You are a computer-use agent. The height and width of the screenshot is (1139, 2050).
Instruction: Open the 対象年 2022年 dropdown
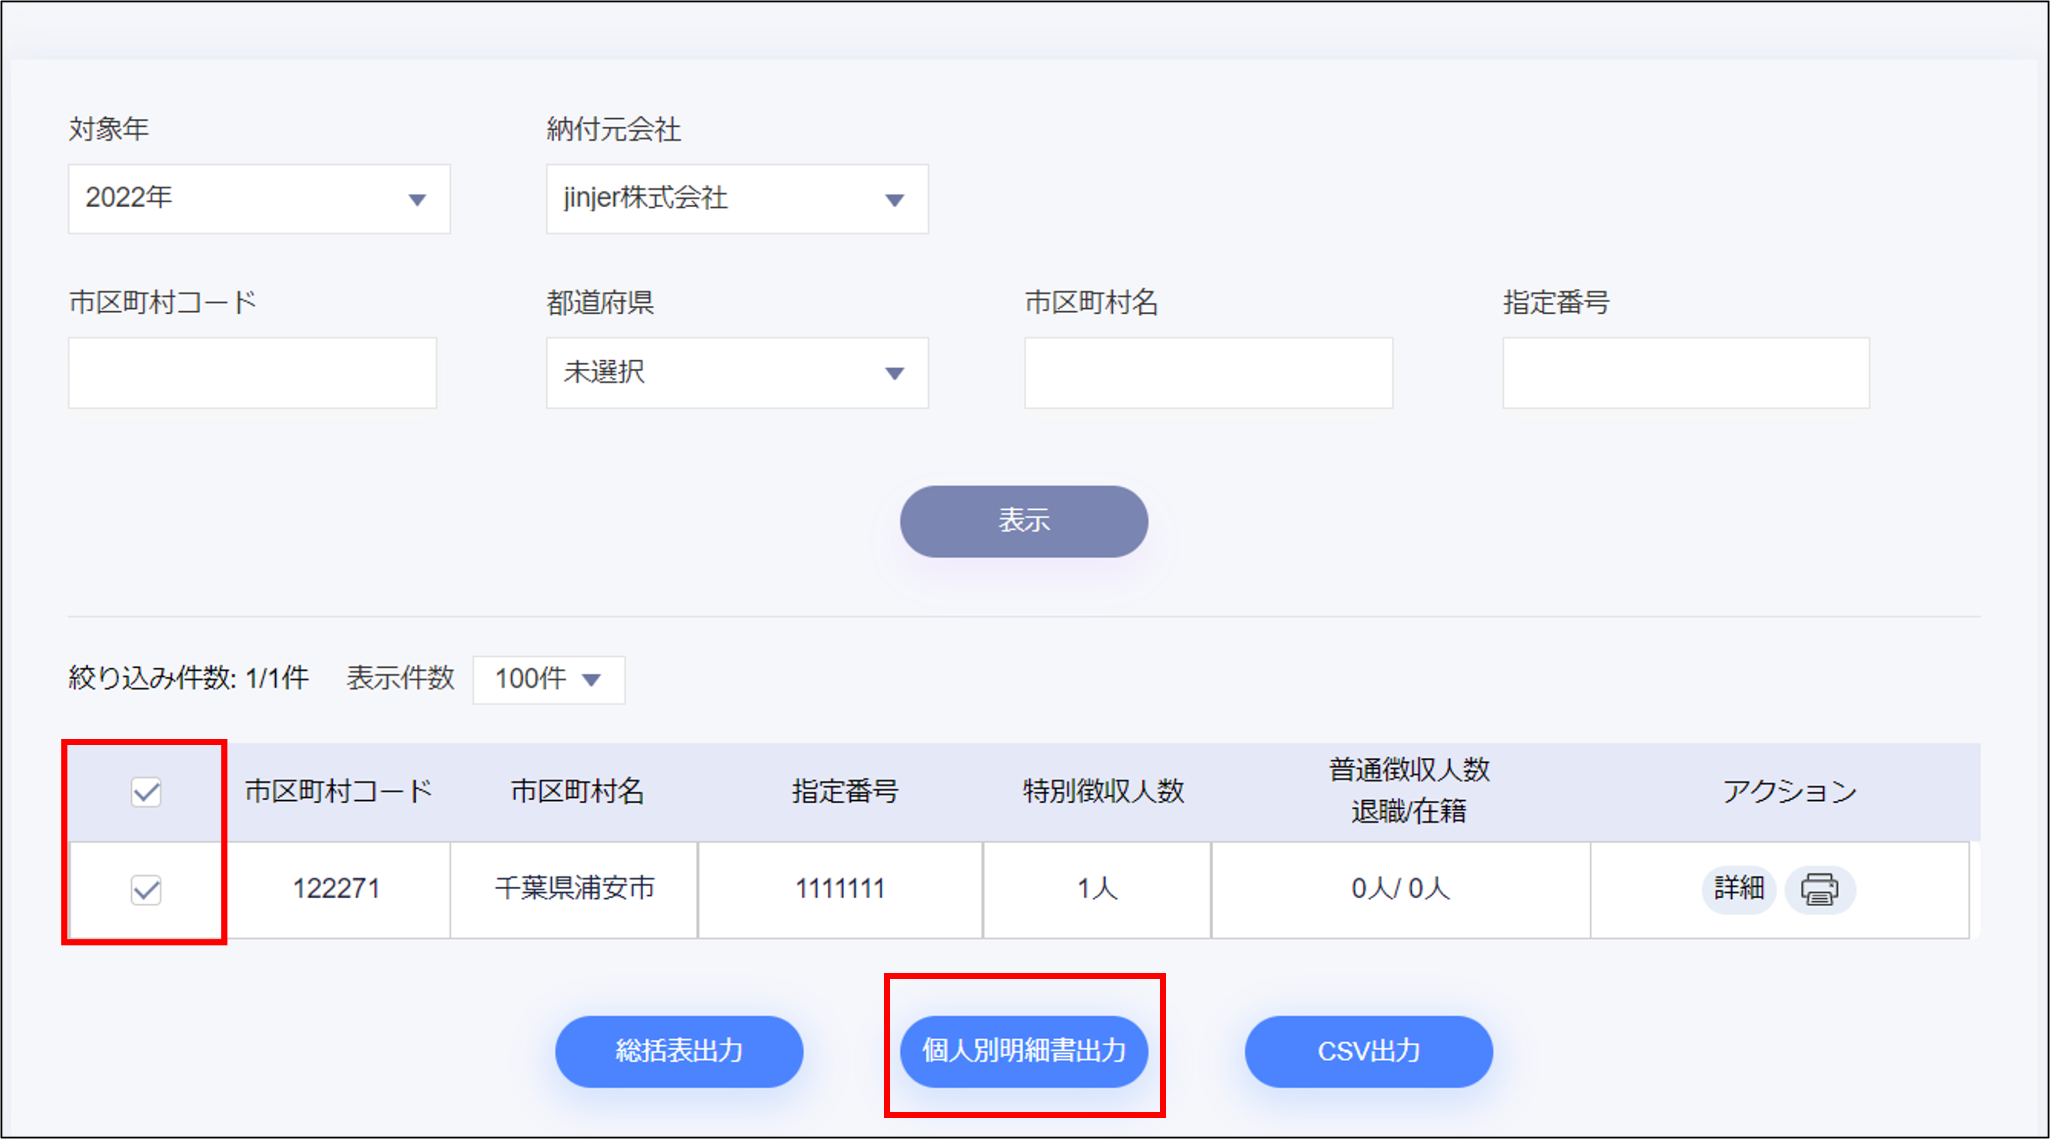point(259,199)
